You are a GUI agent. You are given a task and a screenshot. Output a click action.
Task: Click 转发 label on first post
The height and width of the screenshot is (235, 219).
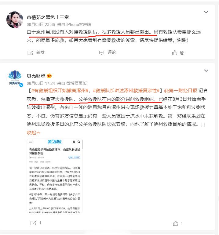point(40,52)
